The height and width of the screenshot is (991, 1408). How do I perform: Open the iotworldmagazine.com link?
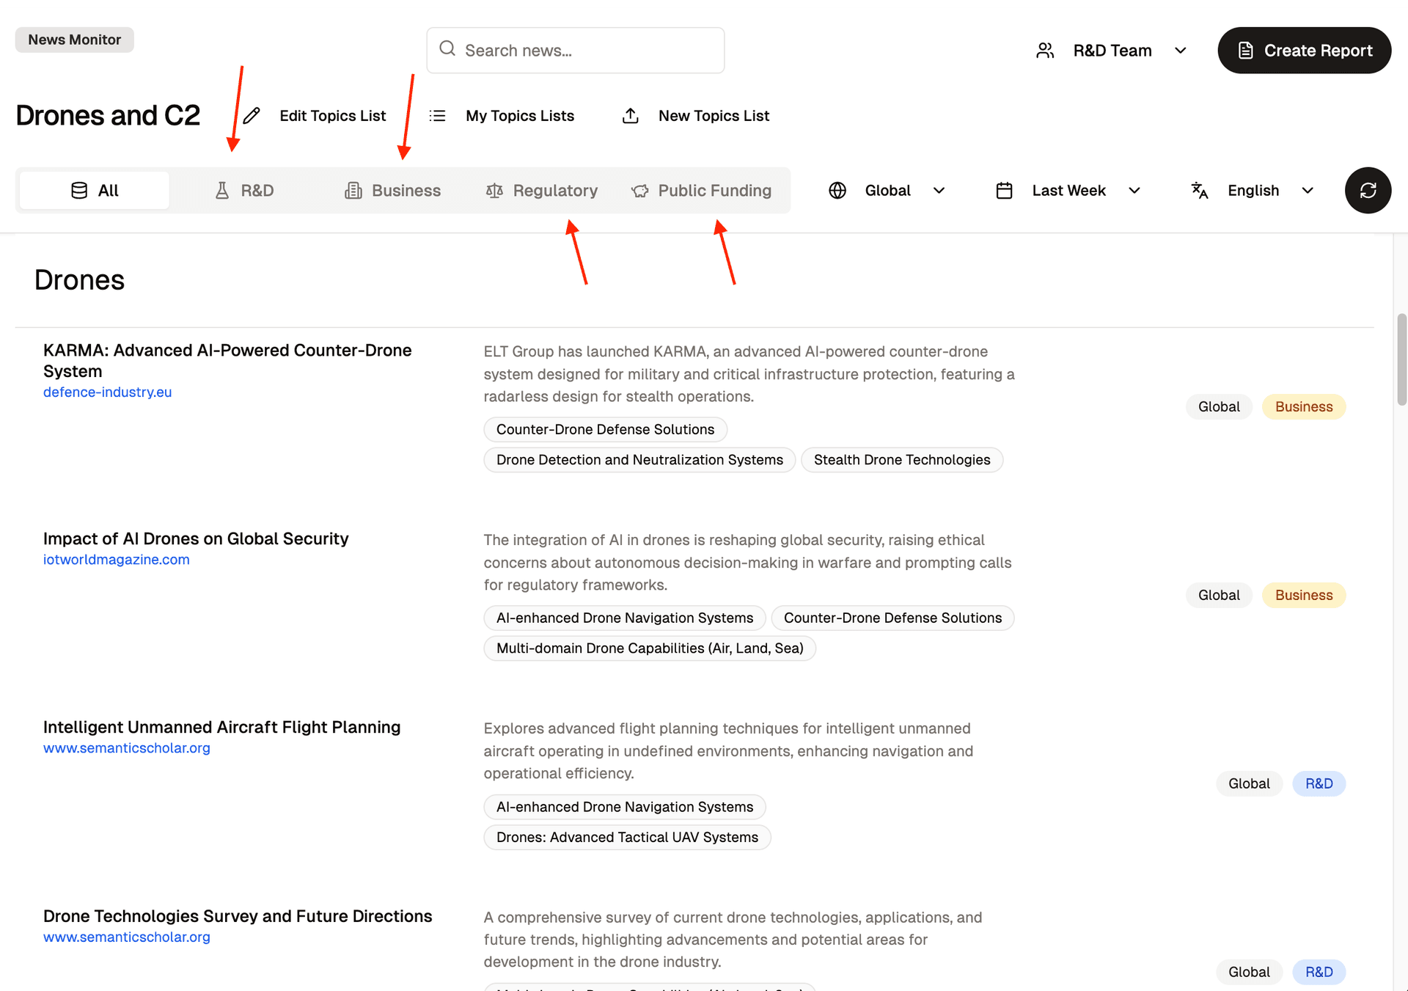(116, 560)
